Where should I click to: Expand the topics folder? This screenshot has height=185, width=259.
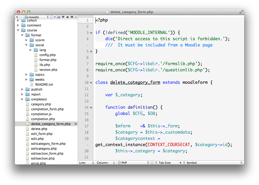pyautogui.click(x=26, y=74)
